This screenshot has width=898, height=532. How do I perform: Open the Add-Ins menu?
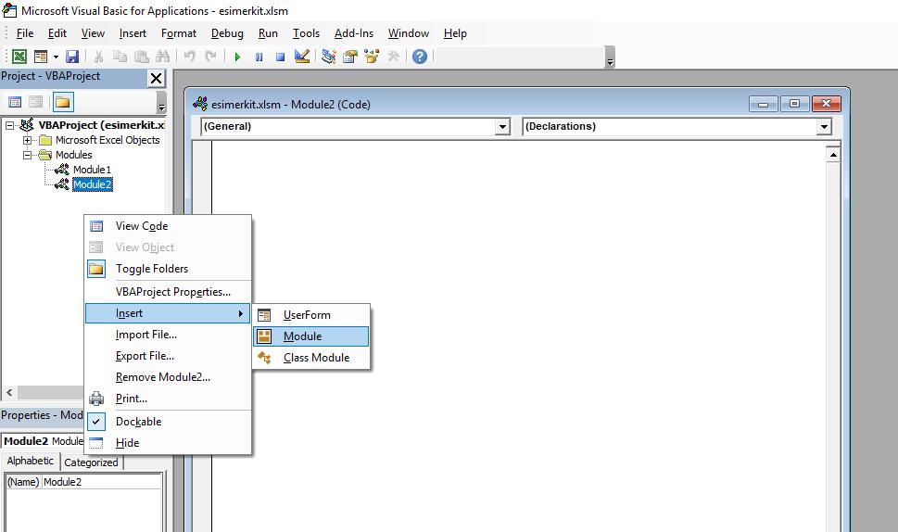(354, 33)
